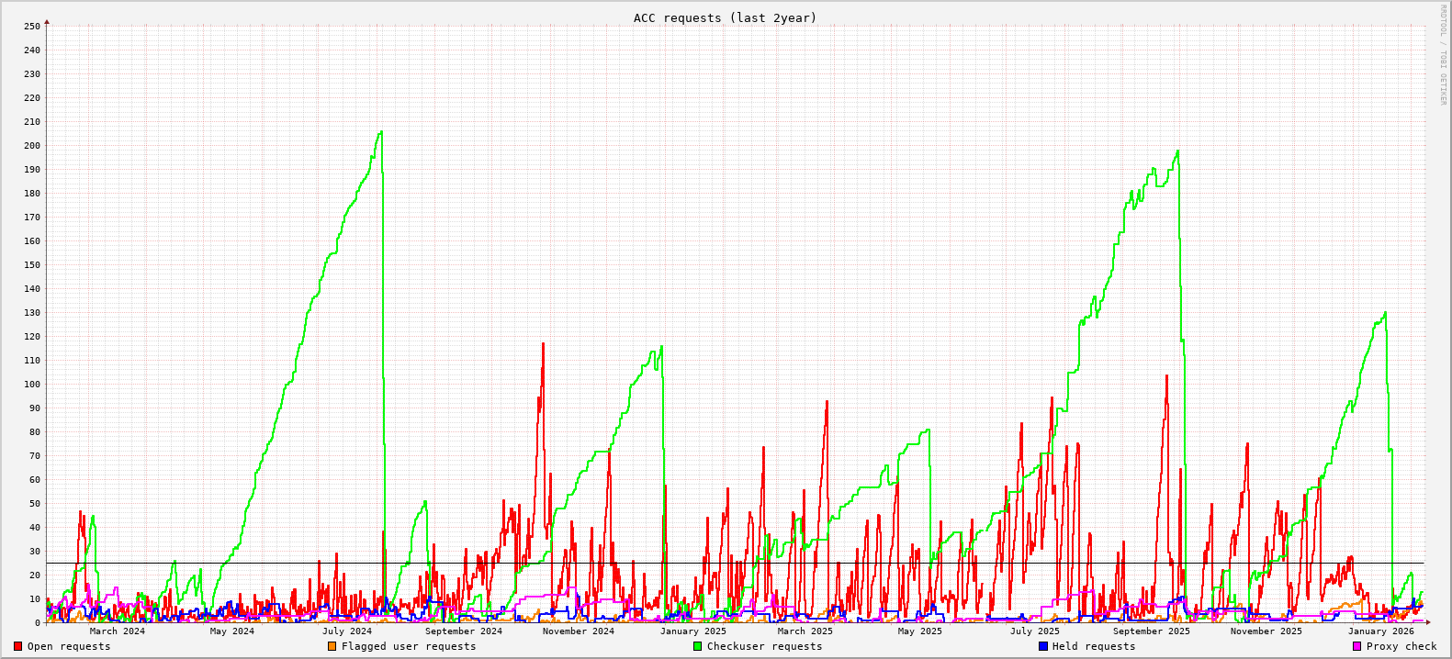Select the 'Proxy check' legend label
The width and height of the screenshot is (1452, 659).
click(1401, 646)
